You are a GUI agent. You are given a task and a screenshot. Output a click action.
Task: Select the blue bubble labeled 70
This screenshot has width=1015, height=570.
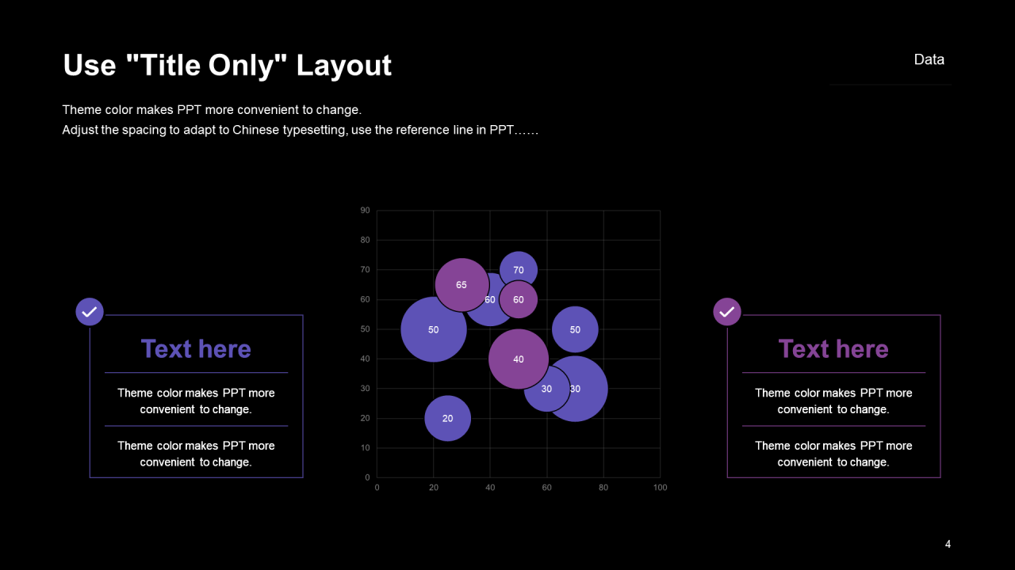519,270
